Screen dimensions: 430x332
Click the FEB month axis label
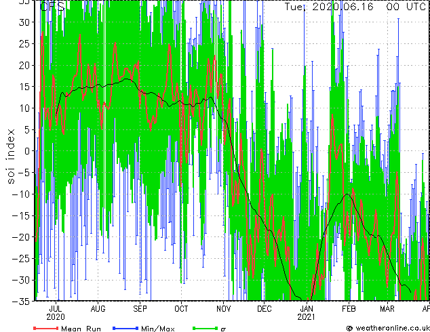349,309
